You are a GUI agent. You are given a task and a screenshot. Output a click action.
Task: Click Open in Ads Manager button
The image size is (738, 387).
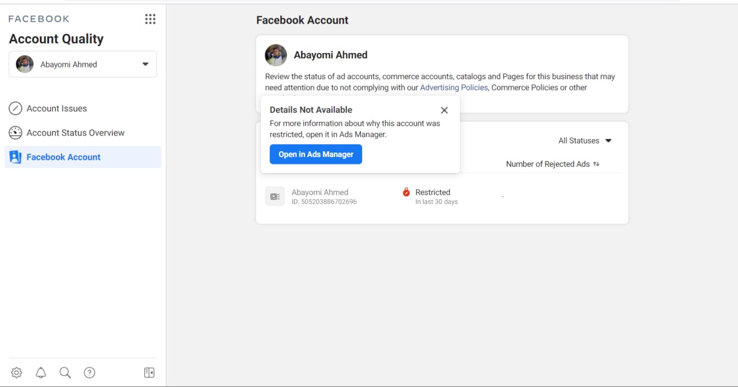pyautogui.click(x=316, y=155)
